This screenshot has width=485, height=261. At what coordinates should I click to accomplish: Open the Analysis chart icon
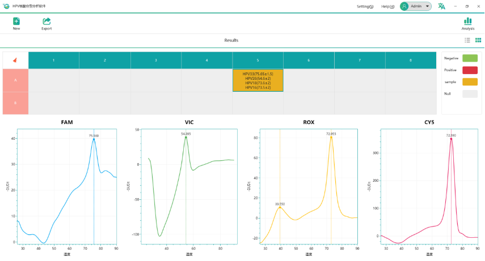pyautogui.click(x=467, y=21)
